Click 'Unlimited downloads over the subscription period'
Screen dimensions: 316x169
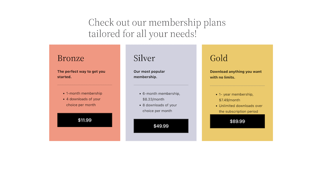tap(240, 109)
